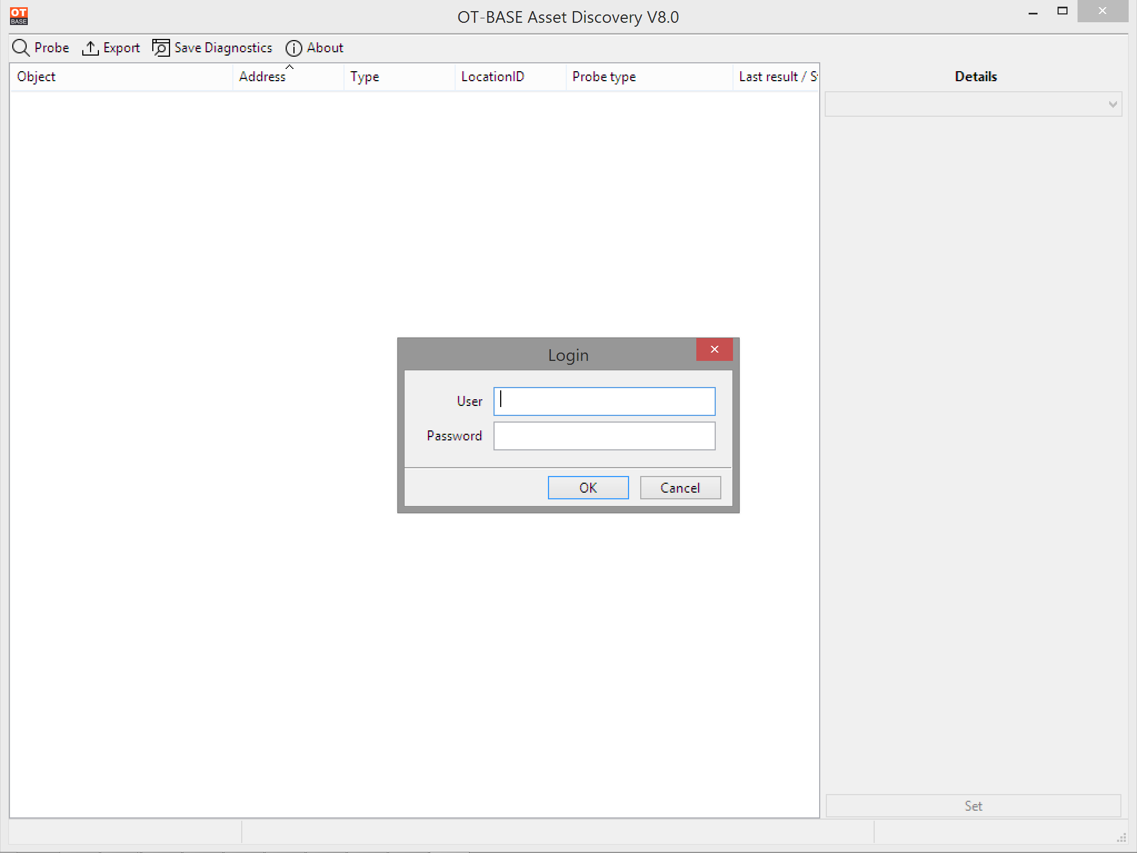
Task: Choose Save Diagnostics toolbar label
Action: click(223, 48)
